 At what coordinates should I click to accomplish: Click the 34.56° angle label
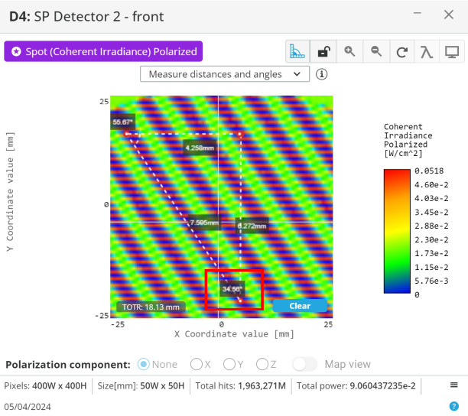[232, 289]
